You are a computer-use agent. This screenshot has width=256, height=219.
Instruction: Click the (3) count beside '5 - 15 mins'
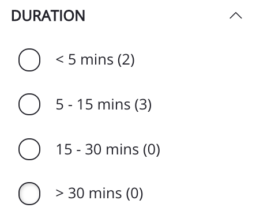(x=143, y=105)
